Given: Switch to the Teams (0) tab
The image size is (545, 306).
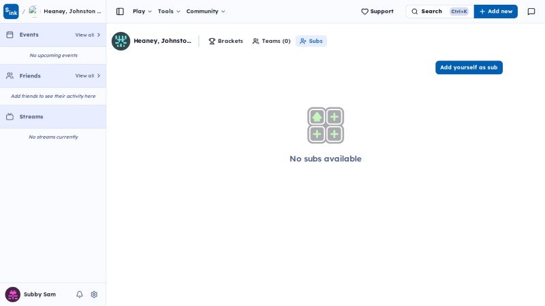Looking at the screenshot, I should click(271, 41).
